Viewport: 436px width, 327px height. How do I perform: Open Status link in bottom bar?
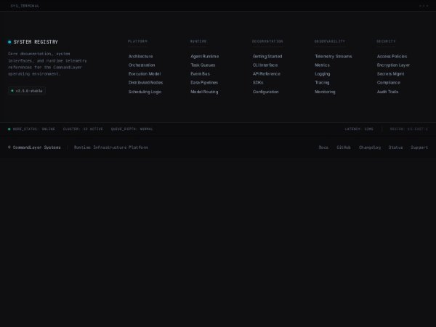coord(395,148)
